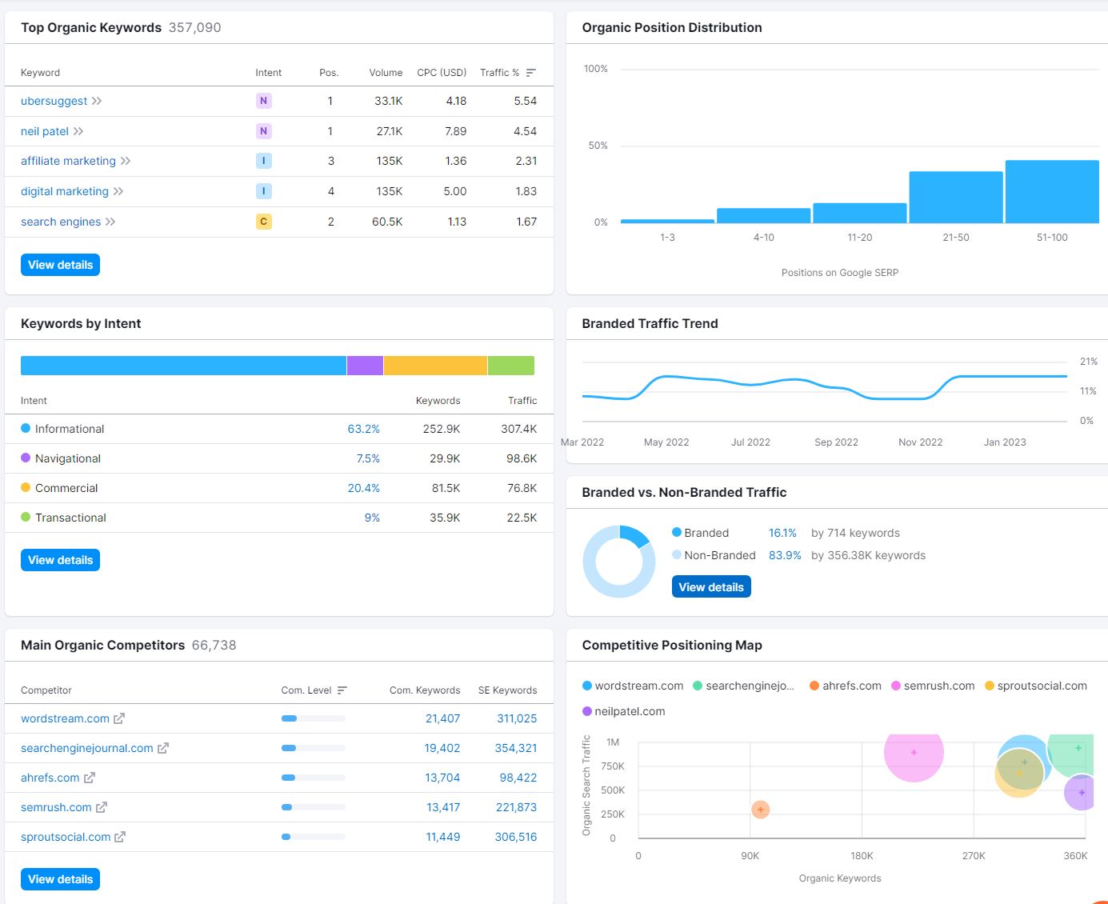Click the sort filter on Traffic % column
The image size is (1108, 904).
coord(532,72)
